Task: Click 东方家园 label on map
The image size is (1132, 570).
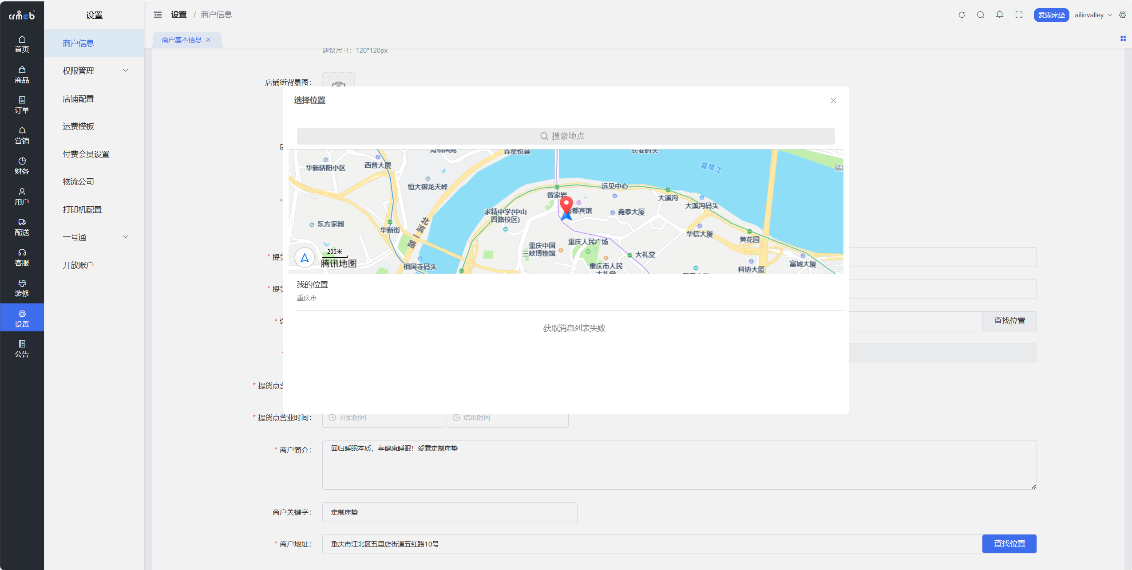Action: (330, 224)
